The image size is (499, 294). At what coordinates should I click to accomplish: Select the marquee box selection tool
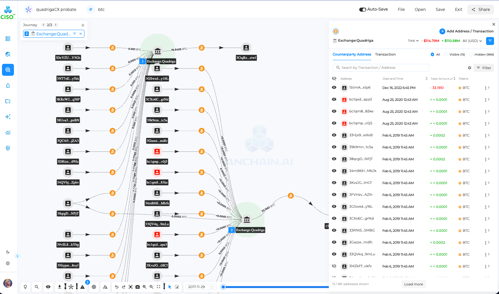(177, 287)
